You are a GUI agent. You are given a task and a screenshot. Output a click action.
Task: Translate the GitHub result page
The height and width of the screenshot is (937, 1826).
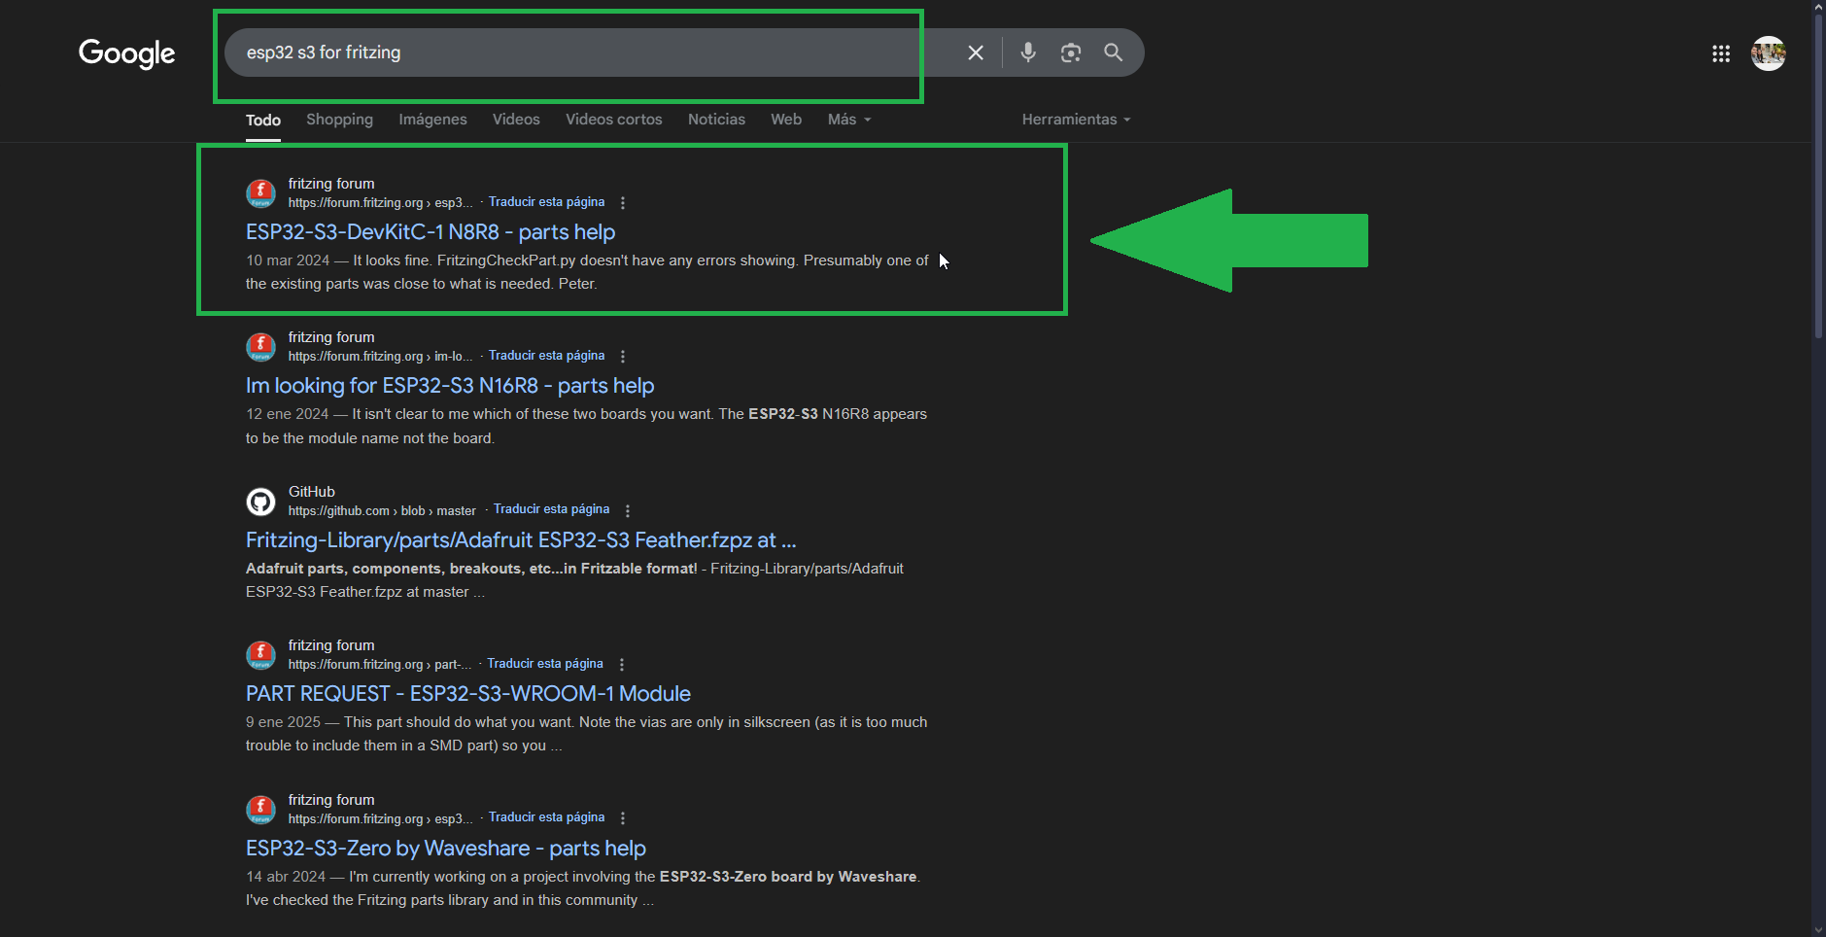tap(551, 509)
